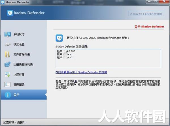
Task: Close the Shadow Defender window
Action: 164,2
